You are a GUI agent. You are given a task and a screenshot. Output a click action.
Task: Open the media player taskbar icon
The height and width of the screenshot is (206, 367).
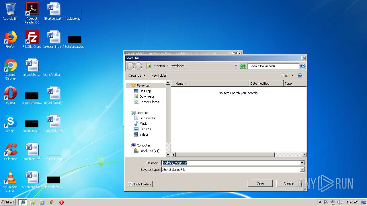tap(42, 202)
